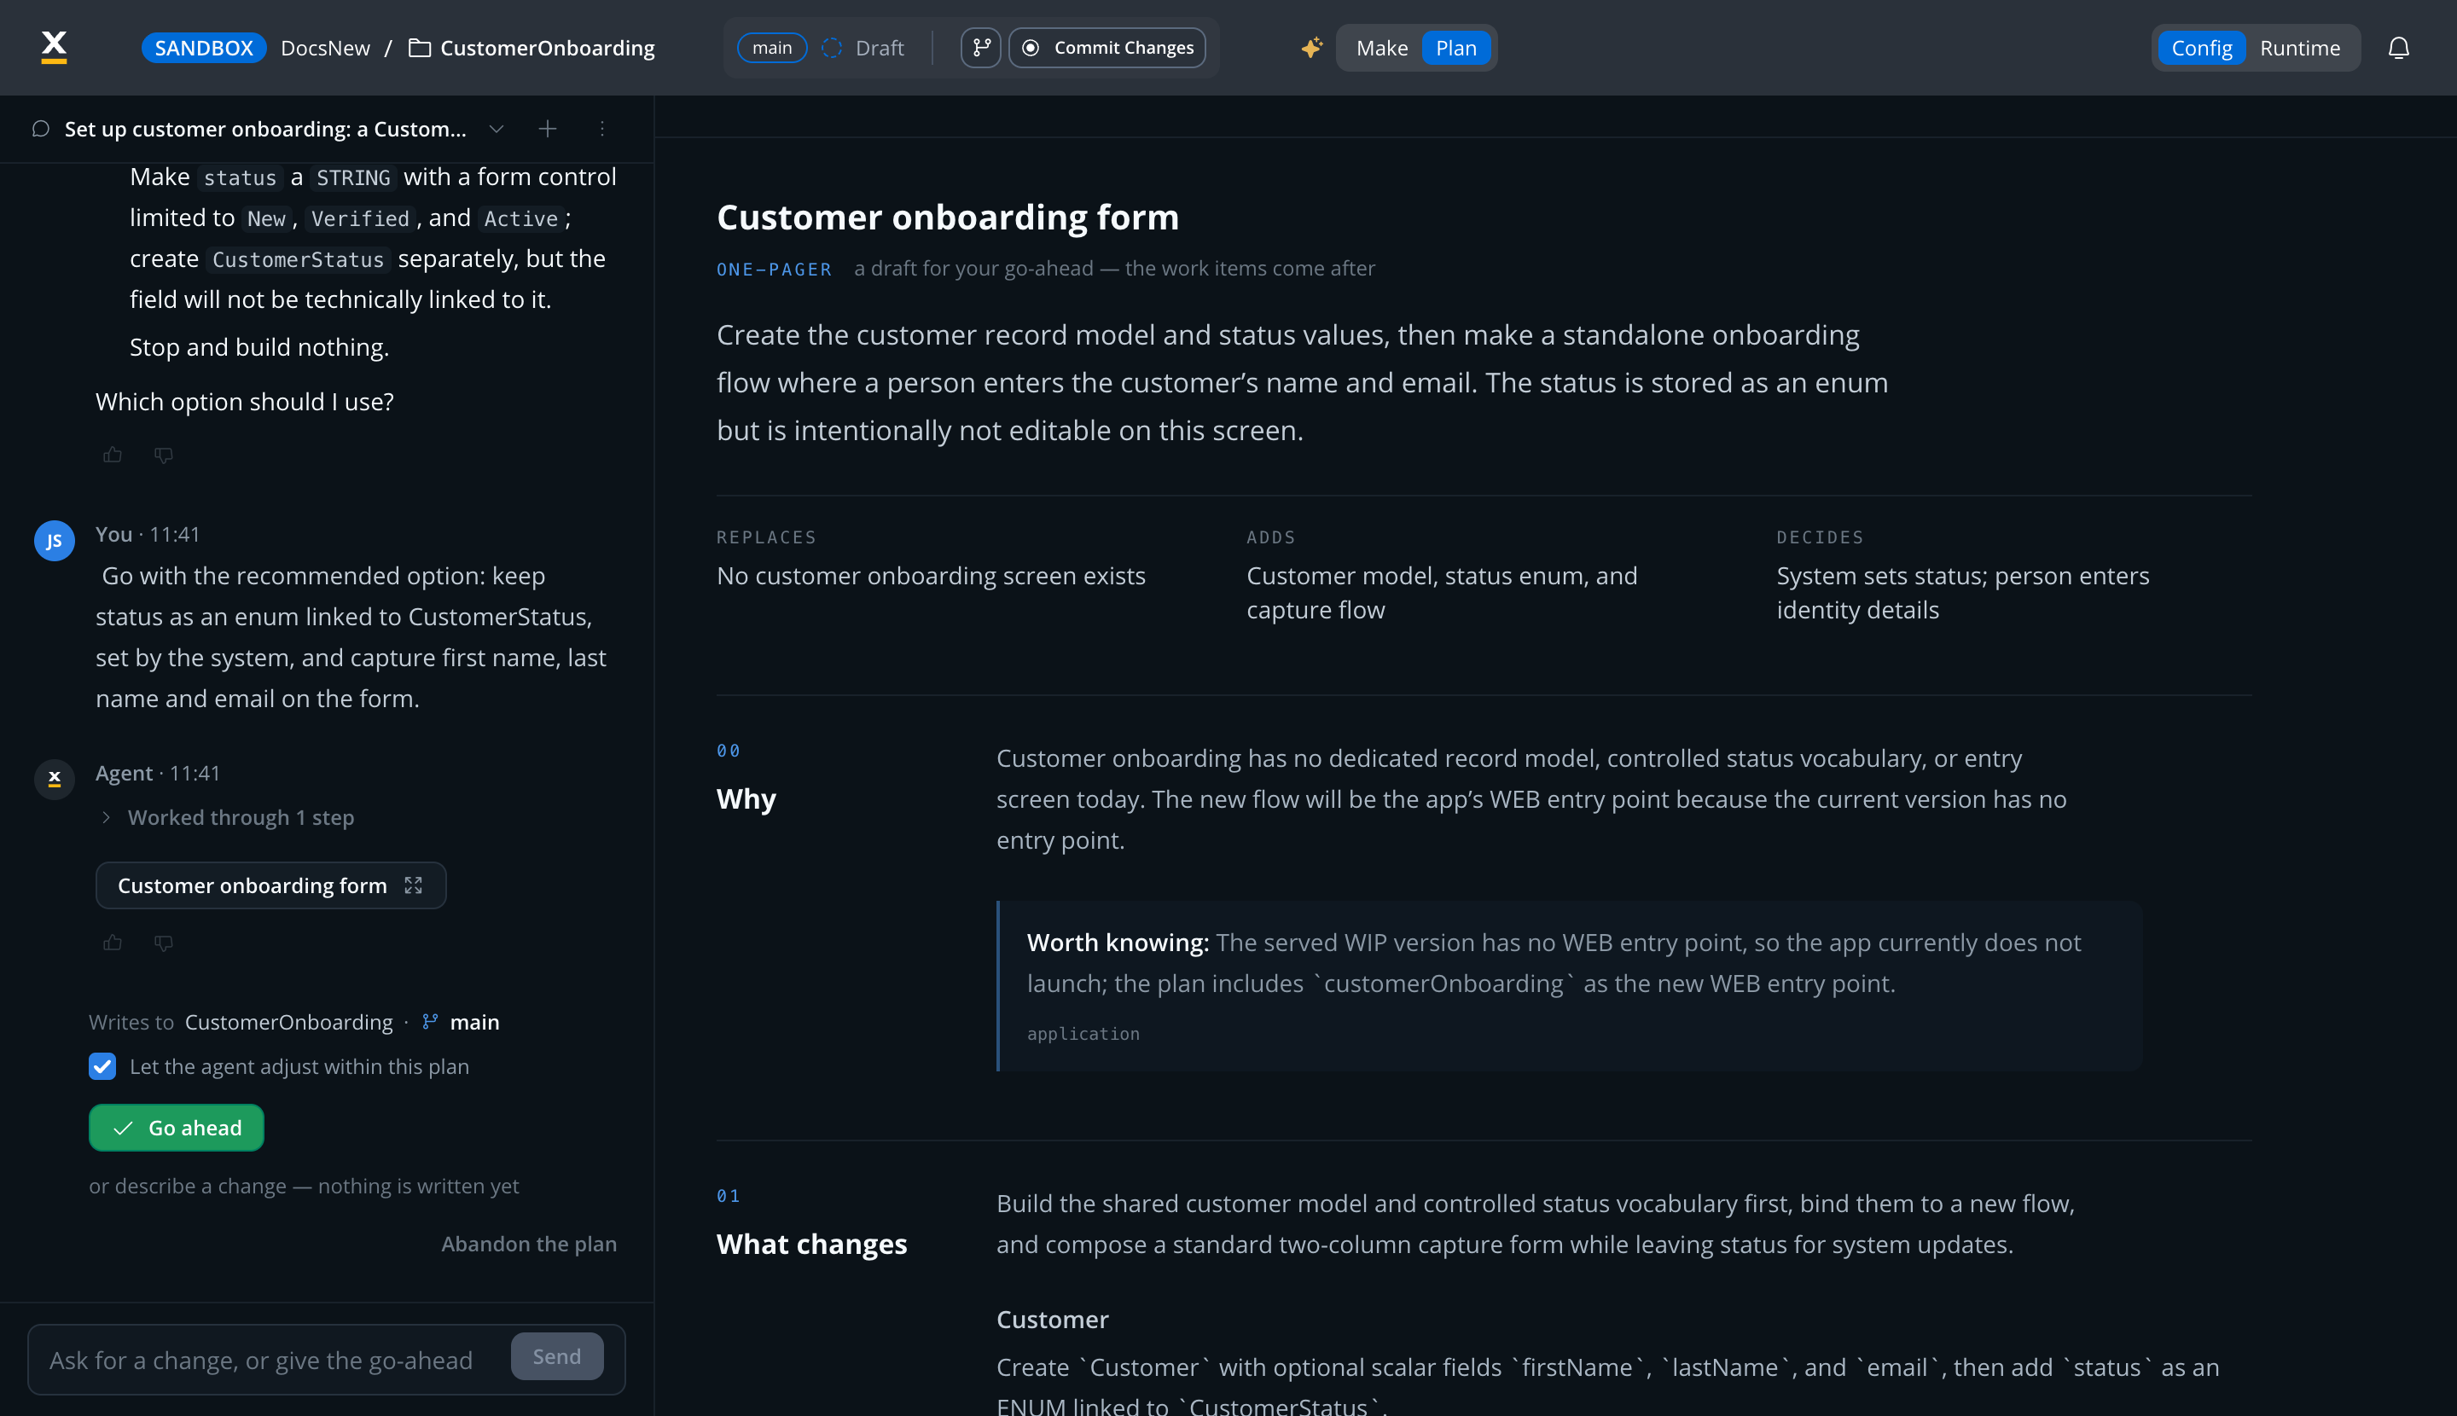Click the Send button
The width and height of the screenshot is (2457, 1416).
[556, 1355]
